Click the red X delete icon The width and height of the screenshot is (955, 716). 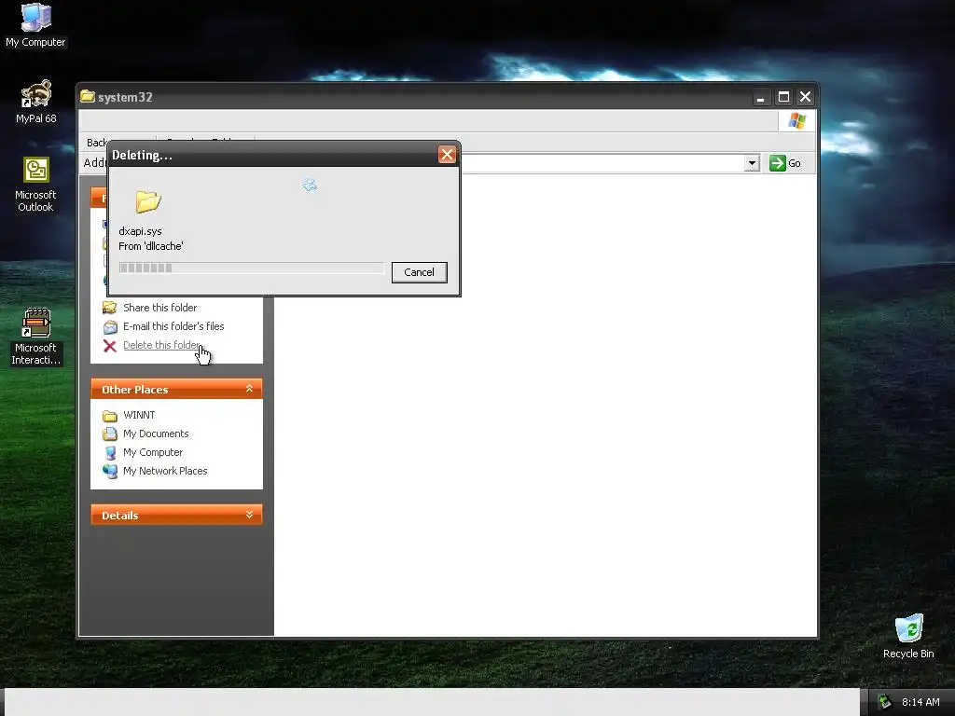tap(110, 346)
